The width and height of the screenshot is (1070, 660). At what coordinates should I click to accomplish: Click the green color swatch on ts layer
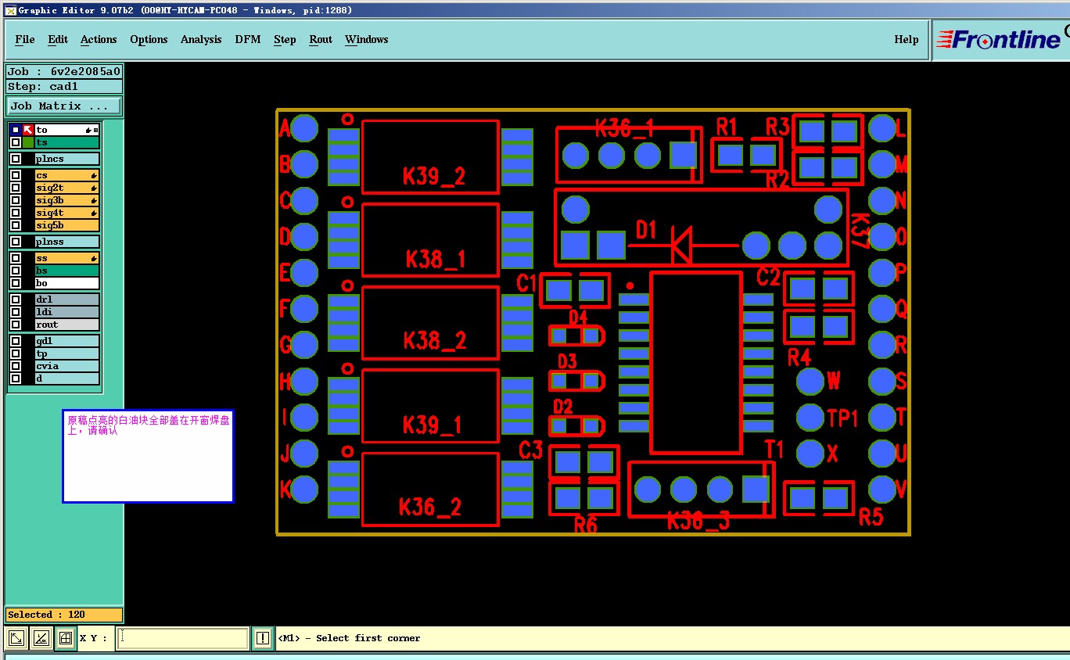(28, 142)
